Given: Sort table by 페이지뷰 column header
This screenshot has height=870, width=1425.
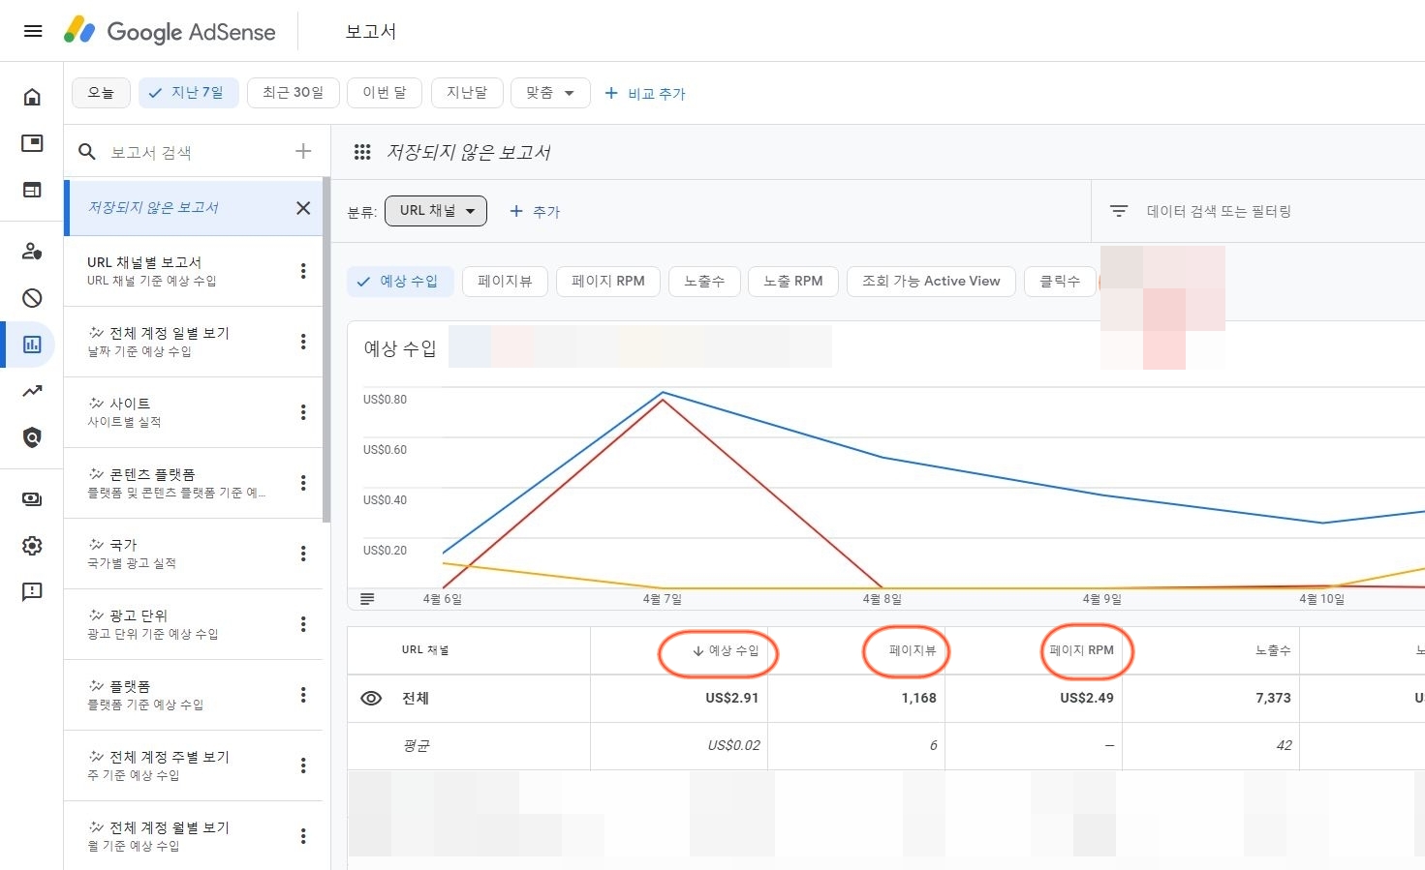Looking at the screenshot, I should pos(913,650).
